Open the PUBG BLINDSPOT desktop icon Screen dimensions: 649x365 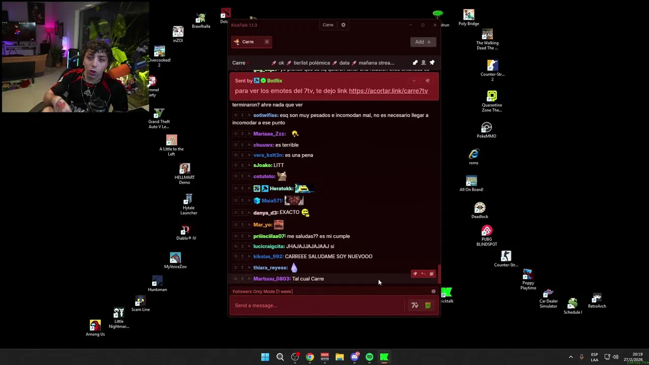[x=487, y=236]
